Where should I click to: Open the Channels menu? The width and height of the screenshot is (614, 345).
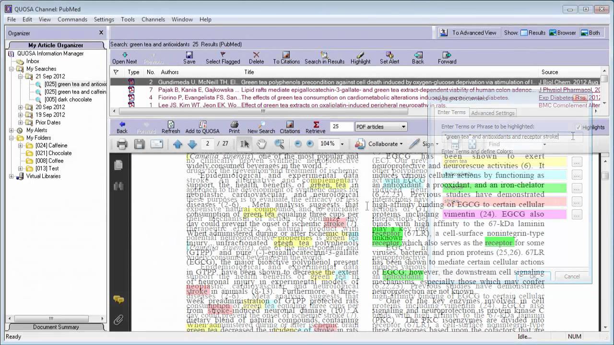(x=153, y=19)
